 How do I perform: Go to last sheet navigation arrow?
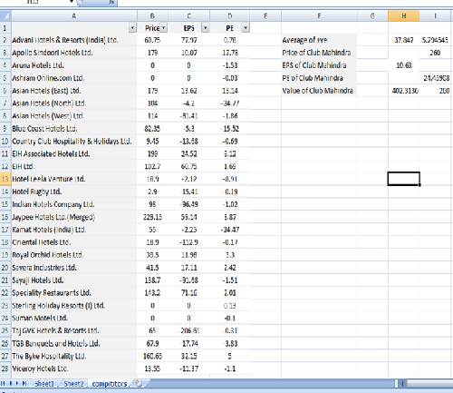tap(24, 384)
